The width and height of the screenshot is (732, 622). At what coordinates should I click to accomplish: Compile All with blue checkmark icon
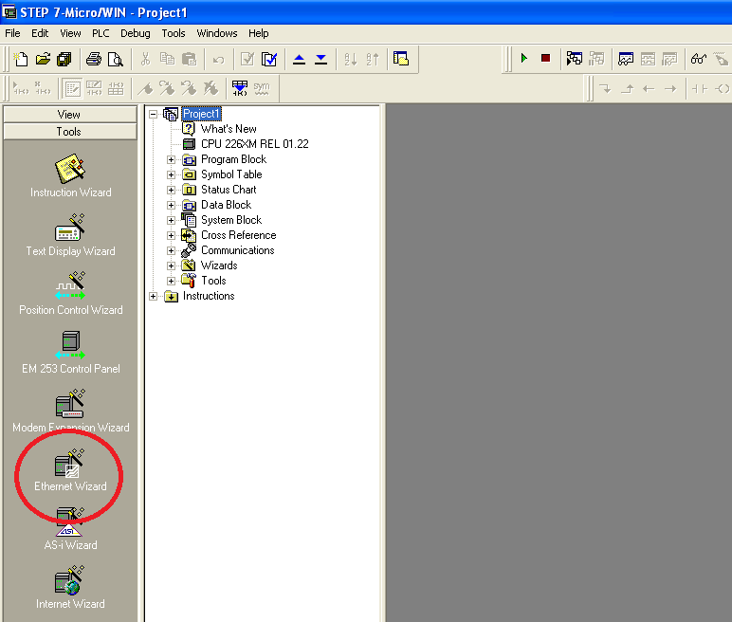pos(269,60)
